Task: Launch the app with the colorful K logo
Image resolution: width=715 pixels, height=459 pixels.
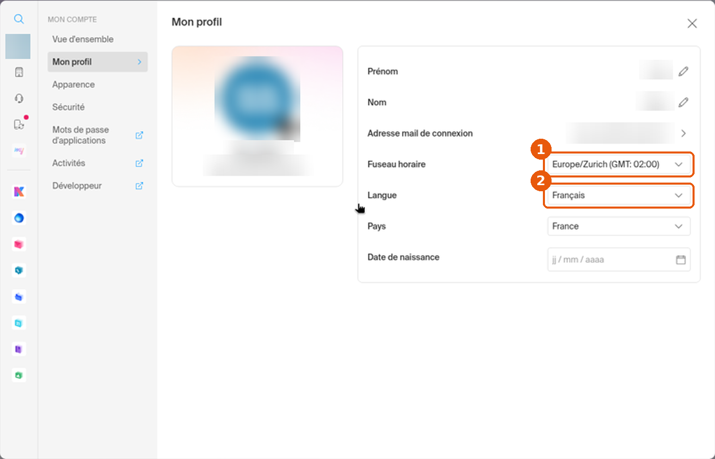Action: 19,192
